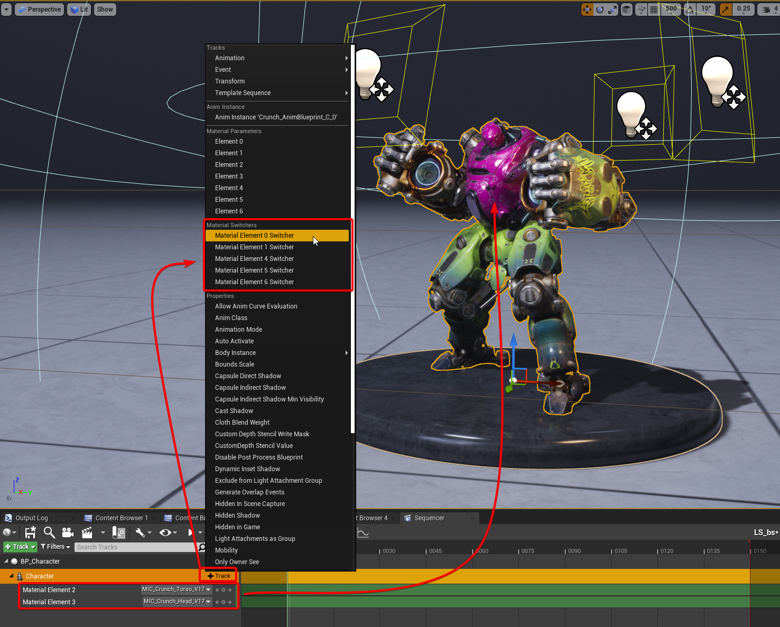Switch to the Content Browser 1 tab
The height and width of the screenshot is (627, 780).
(x=121, y=518)
